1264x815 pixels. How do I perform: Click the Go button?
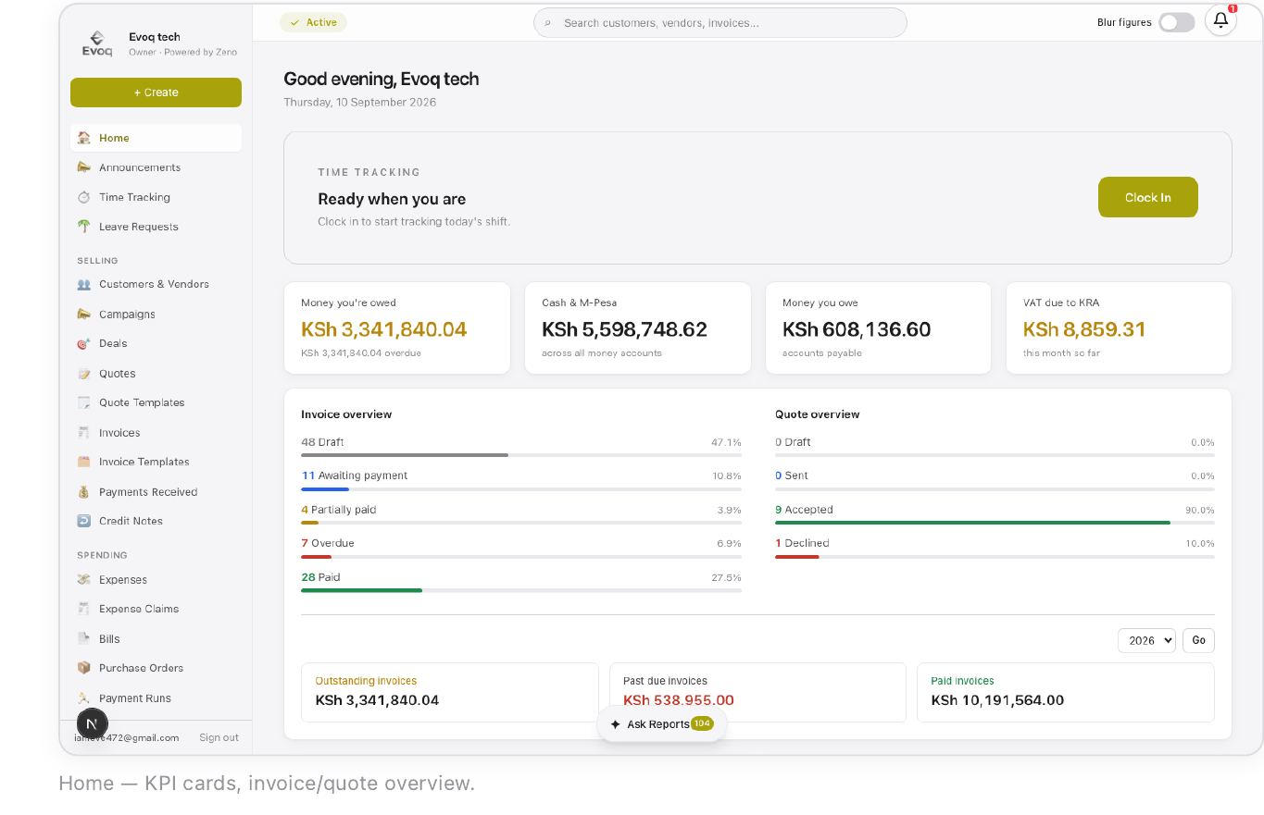(x=1199, y=640)
